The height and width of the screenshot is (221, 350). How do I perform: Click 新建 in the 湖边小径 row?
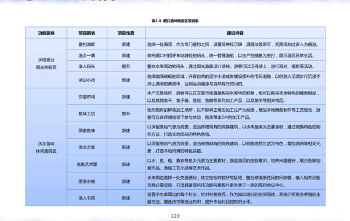(126, 80)
